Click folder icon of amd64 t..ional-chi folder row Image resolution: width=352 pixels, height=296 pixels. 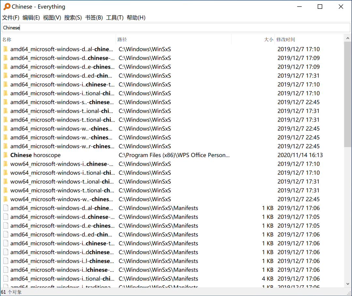(x=6, y=111)
